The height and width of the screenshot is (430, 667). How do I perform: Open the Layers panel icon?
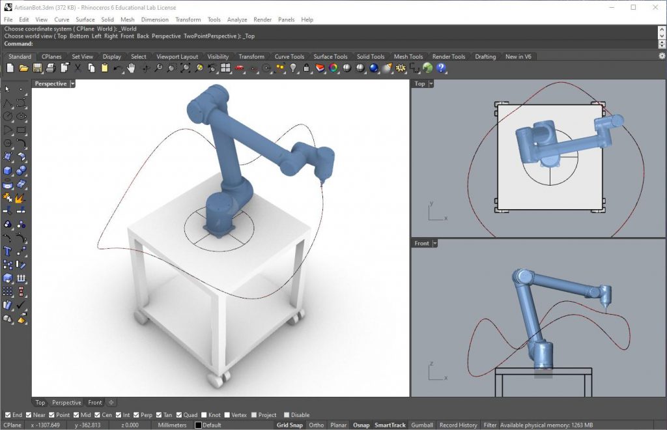pos(320,68)
